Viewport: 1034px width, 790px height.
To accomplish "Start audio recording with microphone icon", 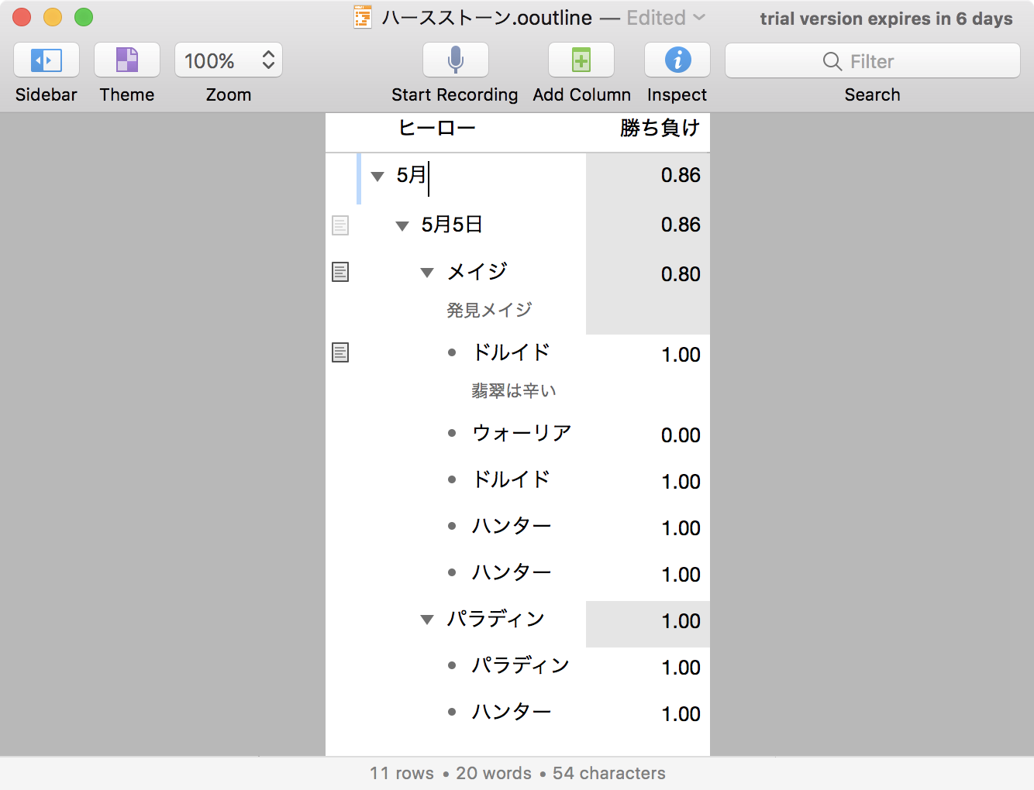I will click(x=455, y=60).
